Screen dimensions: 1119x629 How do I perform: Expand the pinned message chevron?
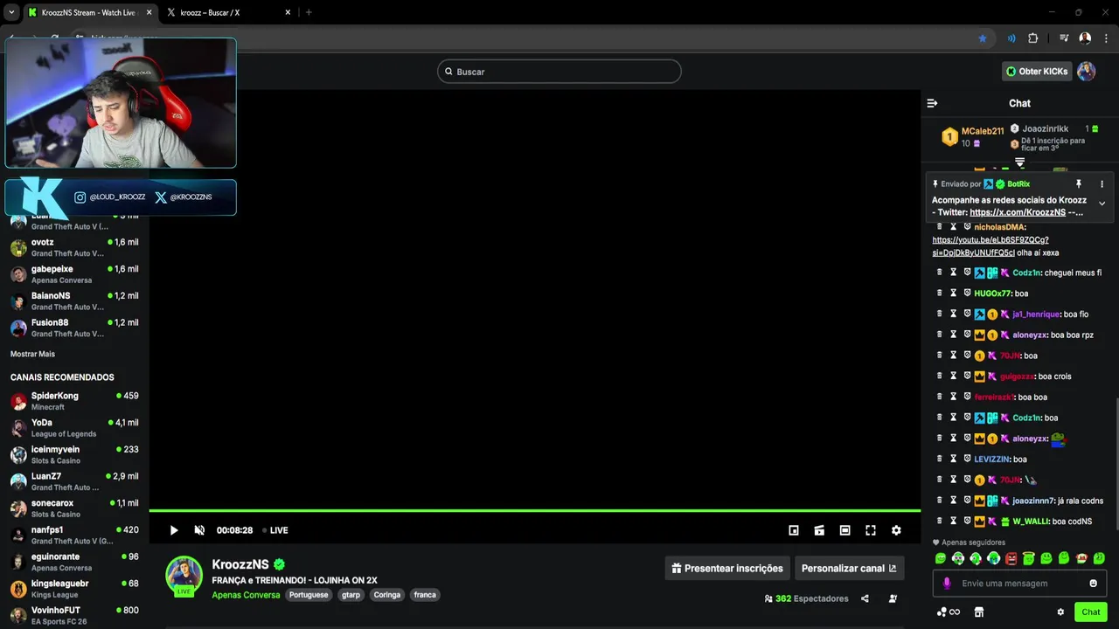coord(1102,204)
